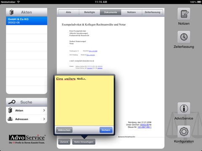202x151 pixels.
Task: Expand the Adressen search row chevron
Action: [x=44, y=119]
